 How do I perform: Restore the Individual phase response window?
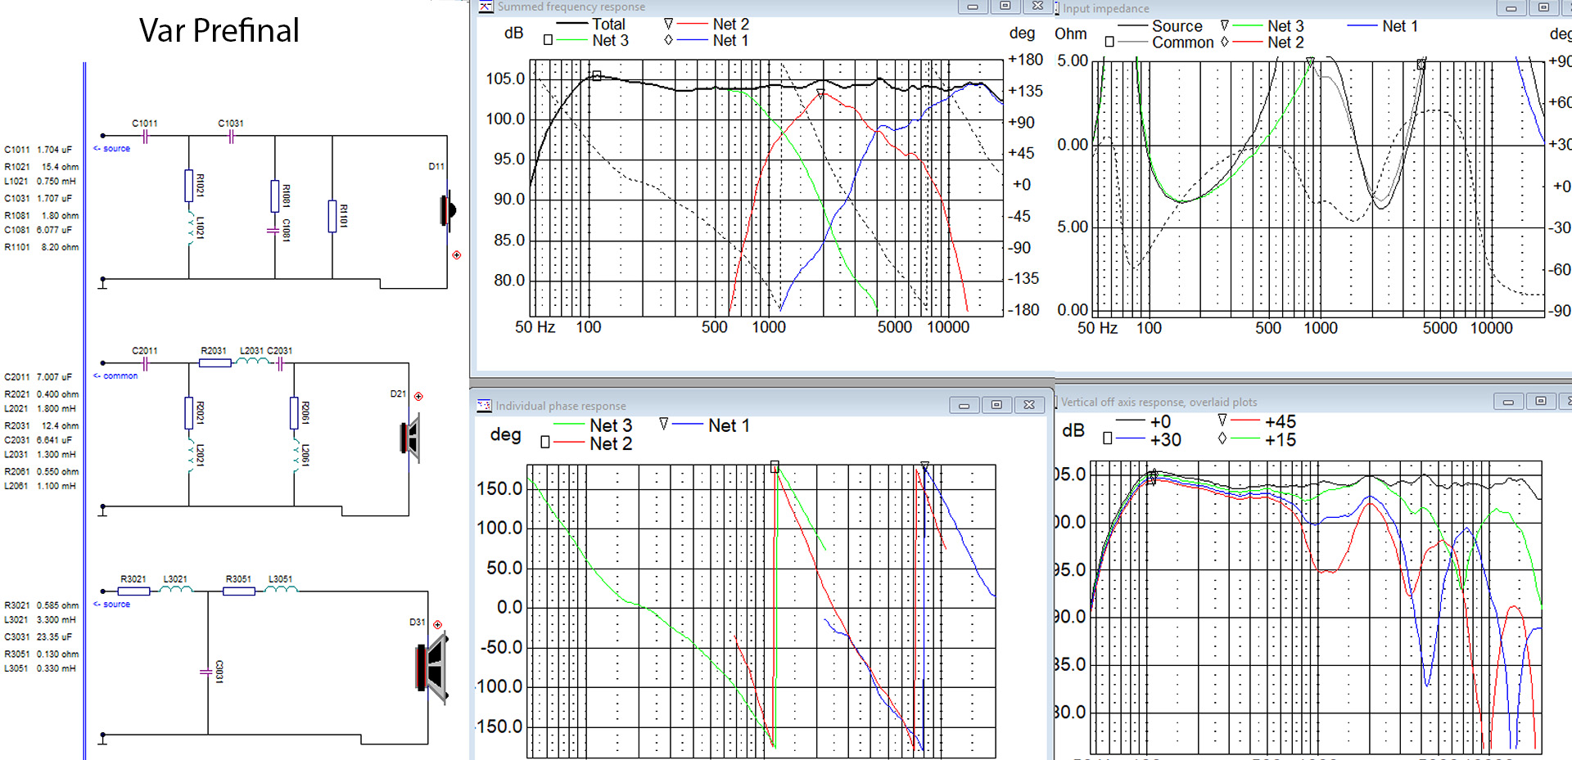pos(996,405)
